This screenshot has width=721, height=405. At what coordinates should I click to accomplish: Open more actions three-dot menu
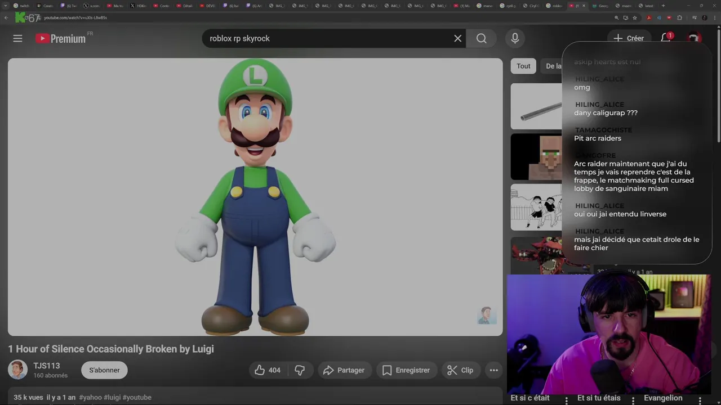tap(493, 370)
